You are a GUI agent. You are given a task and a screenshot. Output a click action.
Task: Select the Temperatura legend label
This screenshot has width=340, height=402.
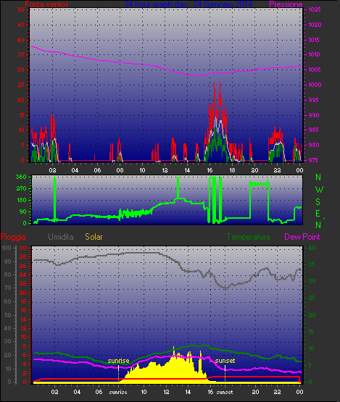pos(248,237)
